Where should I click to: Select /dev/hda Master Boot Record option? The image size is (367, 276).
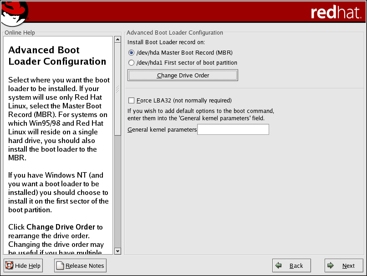click(132, 52)
